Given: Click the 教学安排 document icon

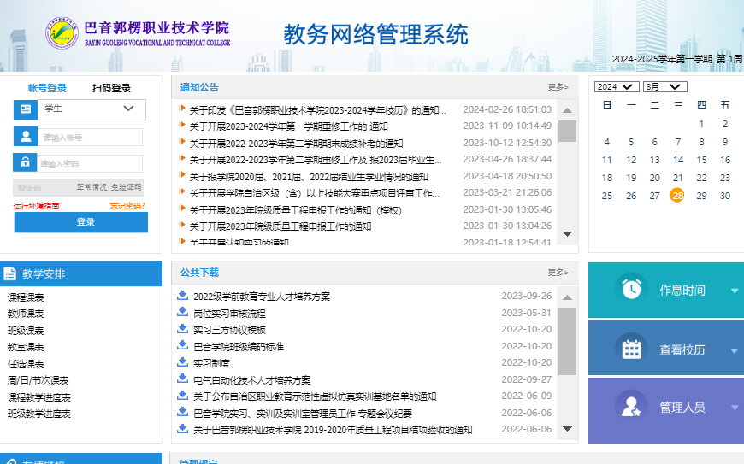Looking at the screenshot, I should [10, 273].
